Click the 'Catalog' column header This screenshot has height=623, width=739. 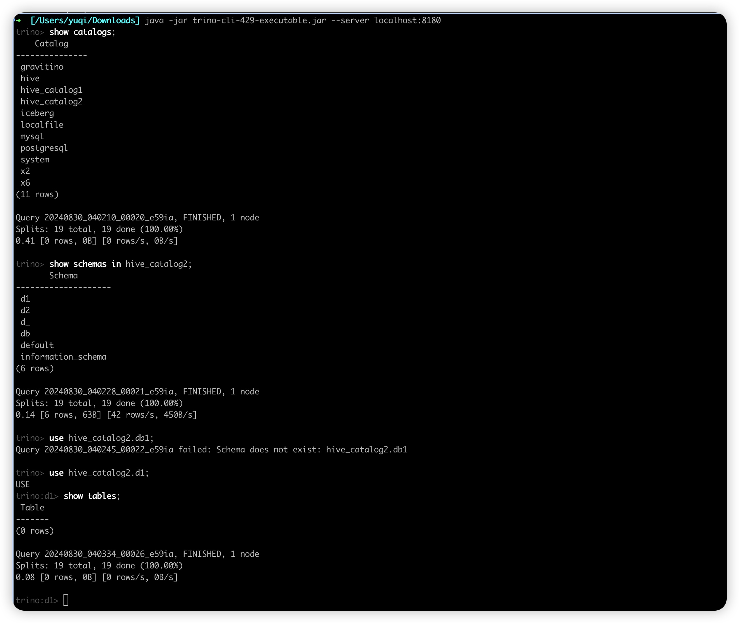[x=52, y=44]
